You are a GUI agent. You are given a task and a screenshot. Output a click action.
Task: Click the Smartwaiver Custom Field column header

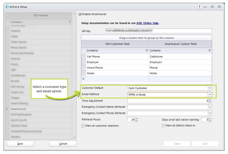180,44
